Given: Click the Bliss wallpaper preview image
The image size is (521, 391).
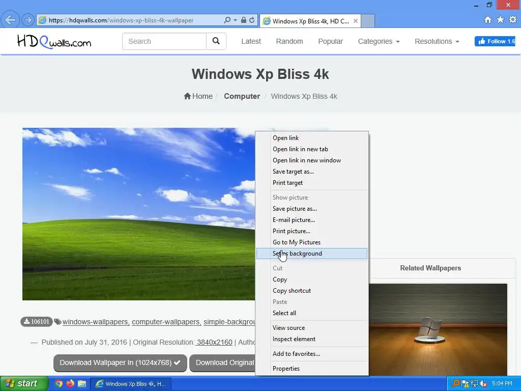Looking at the screenshot, I should pyautogui.click(x=138, y=214).
